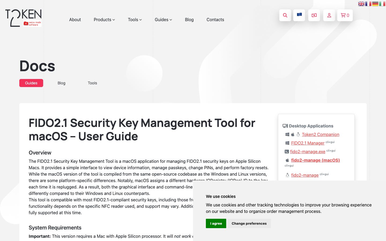The image size is (386, 241).
Task: Open the FIDO2.1 Manager link
Action: coord(308,143)
